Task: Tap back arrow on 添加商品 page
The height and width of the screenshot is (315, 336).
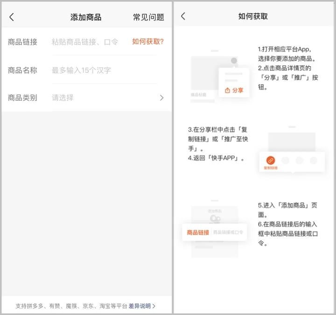Action: [x=12, y=17]
